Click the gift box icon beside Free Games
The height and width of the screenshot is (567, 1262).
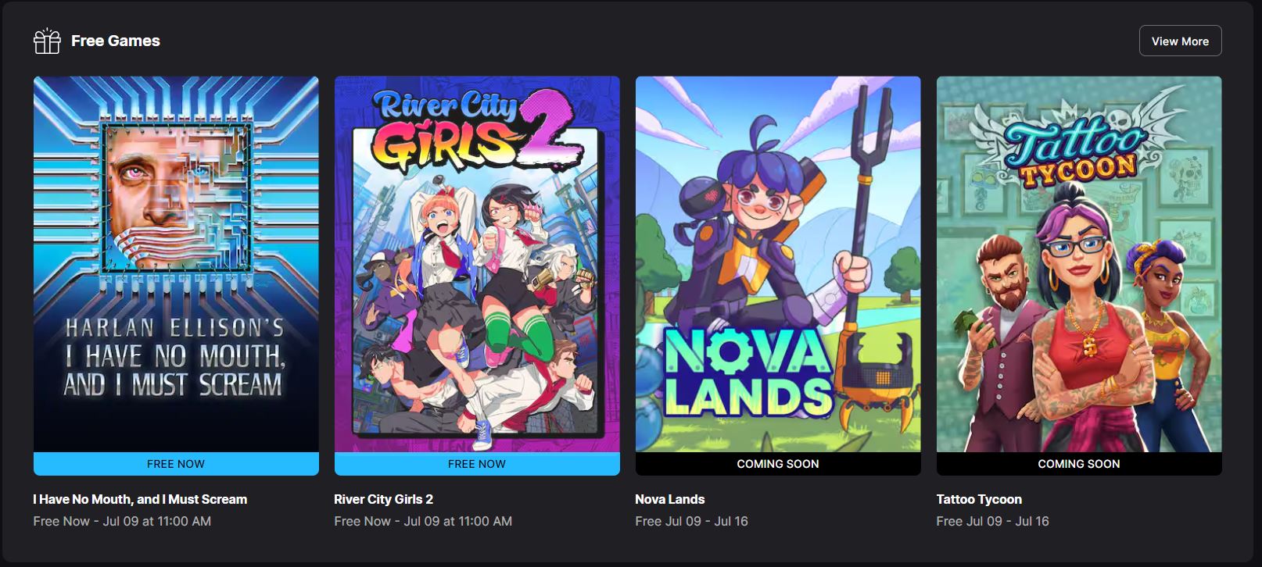pos(47,41)
